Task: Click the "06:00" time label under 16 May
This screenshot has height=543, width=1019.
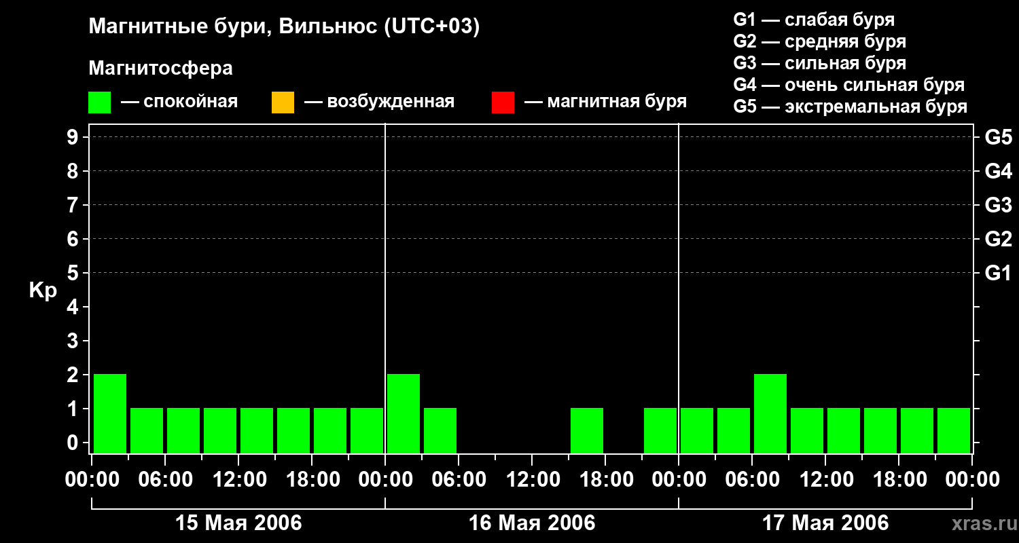Action: 459,480
